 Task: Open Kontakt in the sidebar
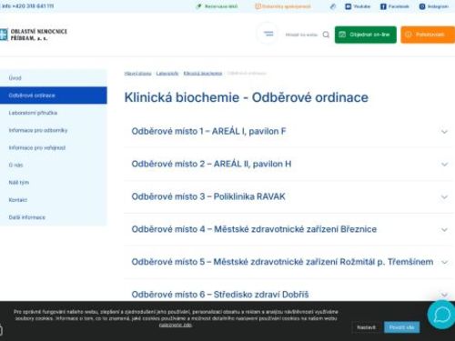(54, 200)
